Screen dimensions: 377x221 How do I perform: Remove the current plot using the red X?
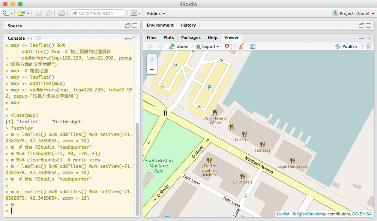coord(228,46)
